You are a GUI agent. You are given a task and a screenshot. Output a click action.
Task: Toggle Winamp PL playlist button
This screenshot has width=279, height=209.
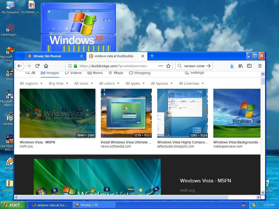click(x=109, y=20)
